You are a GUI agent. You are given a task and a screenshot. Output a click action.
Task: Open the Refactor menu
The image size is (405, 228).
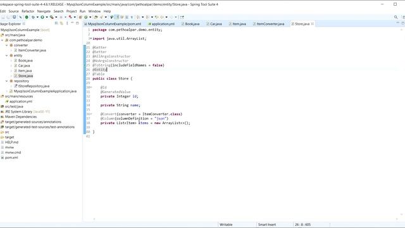tap(28, 11)
